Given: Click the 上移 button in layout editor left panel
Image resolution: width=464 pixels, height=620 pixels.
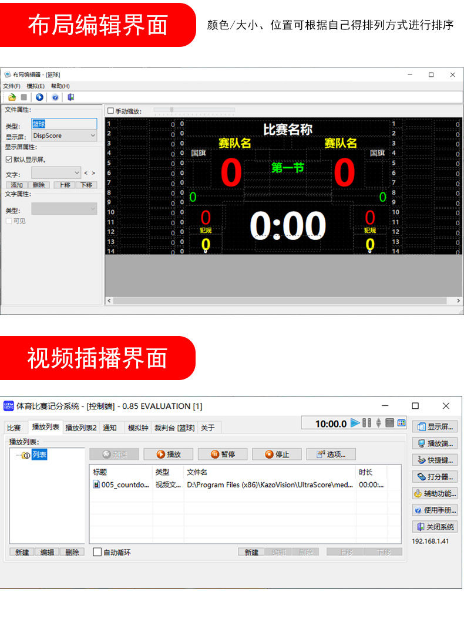Looking at the screenshot, I should (65, 185).
